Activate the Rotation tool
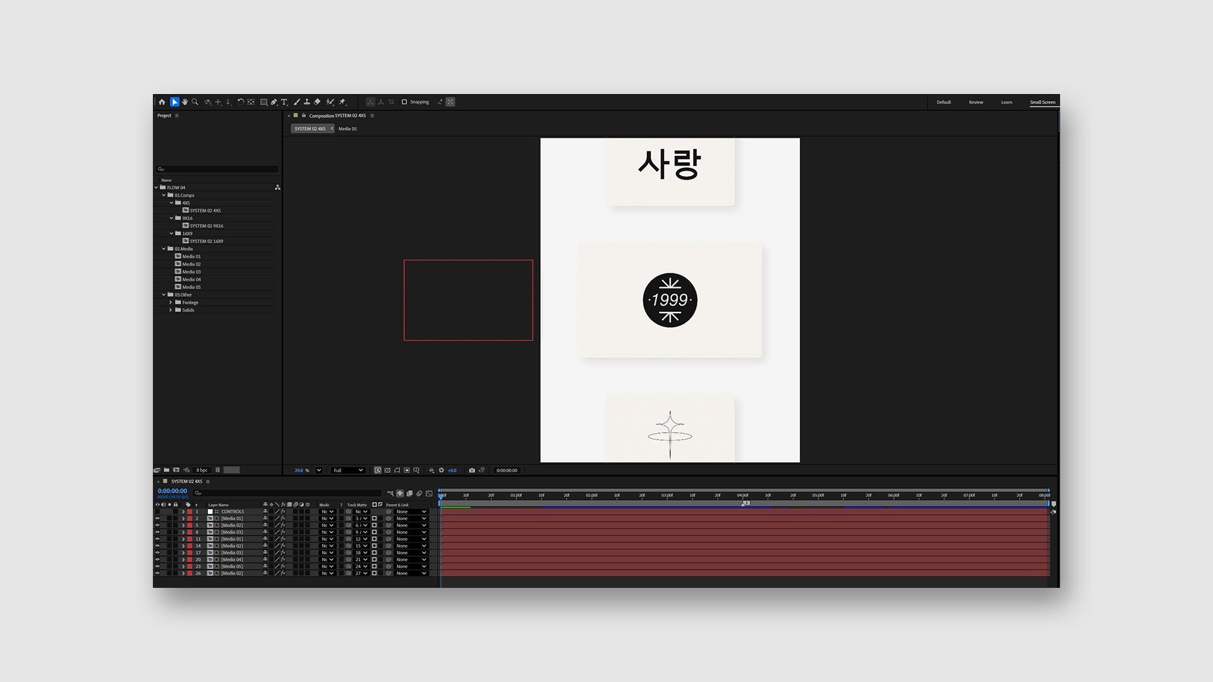The image size is (1213, 682). (241, 102)
